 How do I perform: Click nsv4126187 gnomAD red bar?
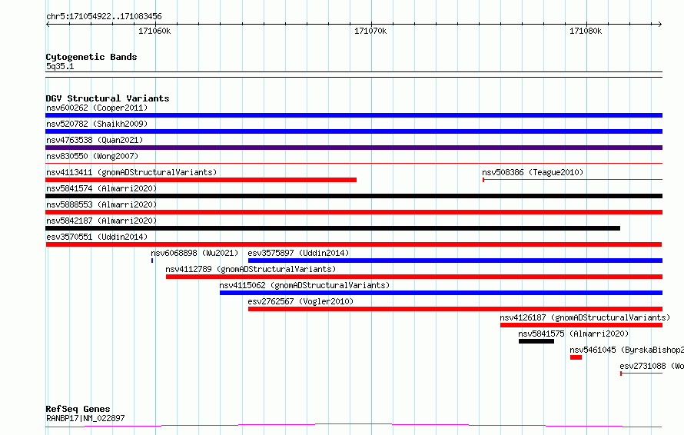pyautogui.click(x=582, y=326)
